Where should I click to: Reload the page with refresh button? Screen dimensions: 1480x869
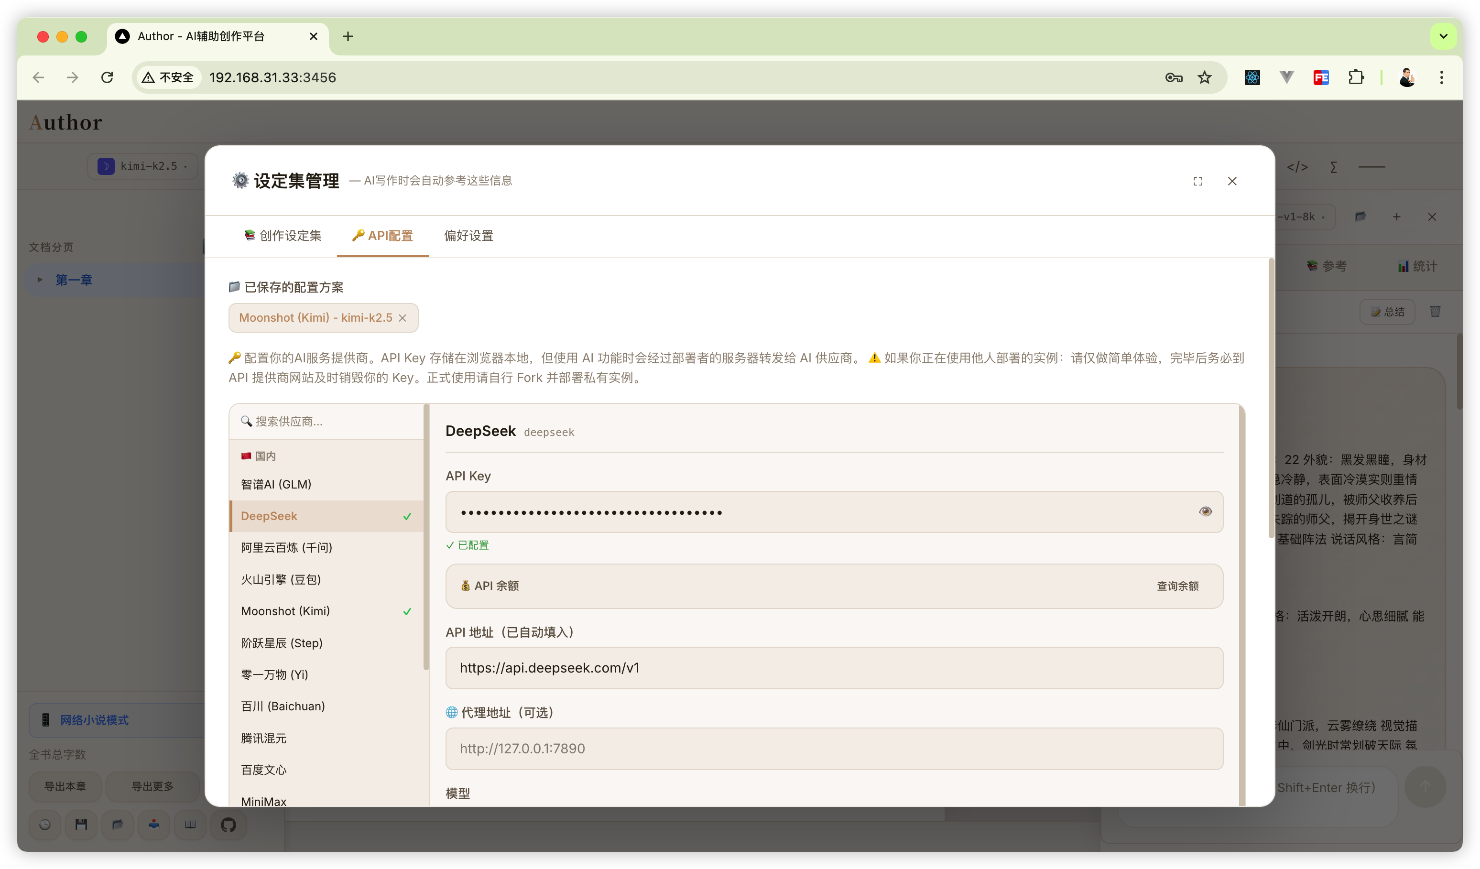pyautogui.click(x=107, y=77)
